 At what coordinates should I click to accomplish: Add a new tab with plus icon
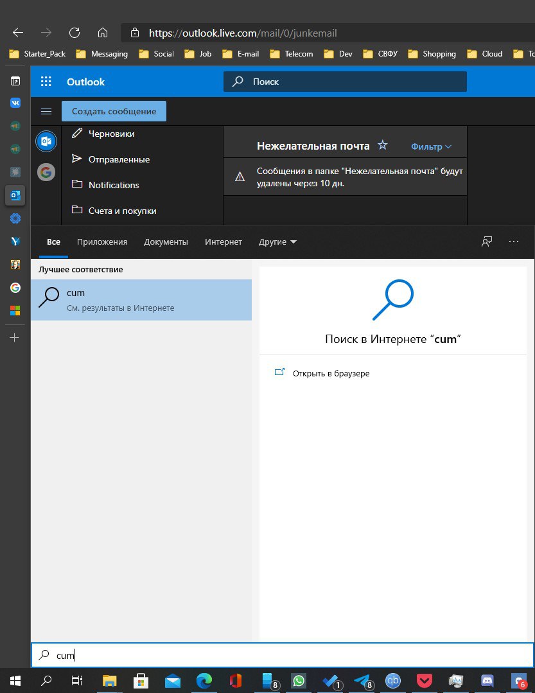pyautogui.click(x=15, y=338)
